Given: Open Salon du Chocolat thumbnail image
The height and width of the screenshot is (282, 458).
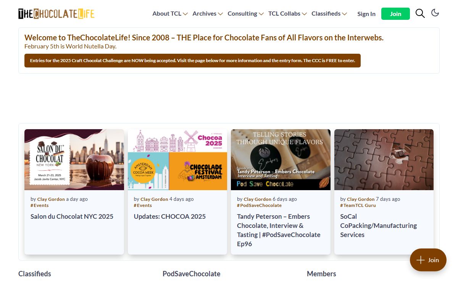Looking at the screenshot, I should (x=74, y=160).
